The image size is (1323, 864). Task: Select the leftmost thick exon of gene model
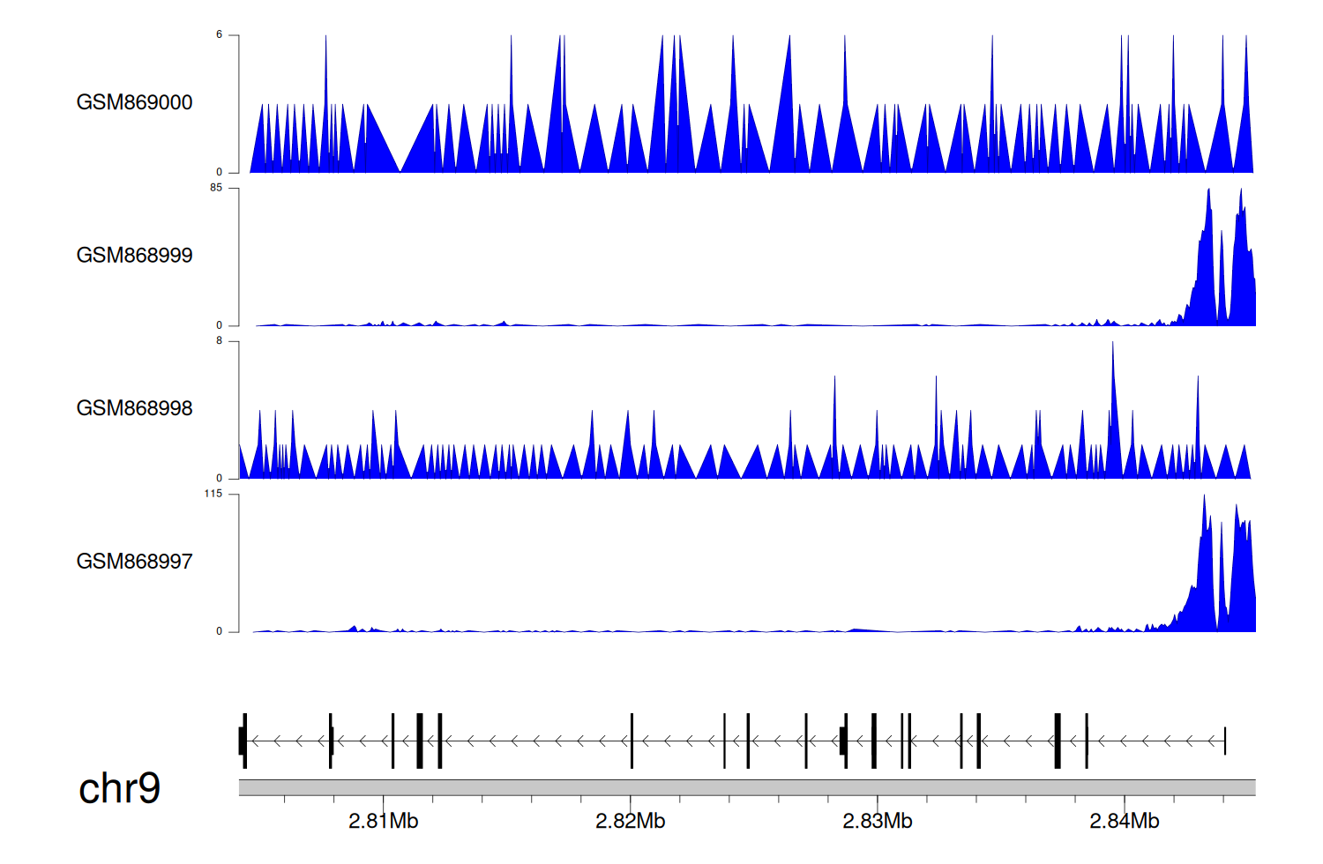click(242, 741)
